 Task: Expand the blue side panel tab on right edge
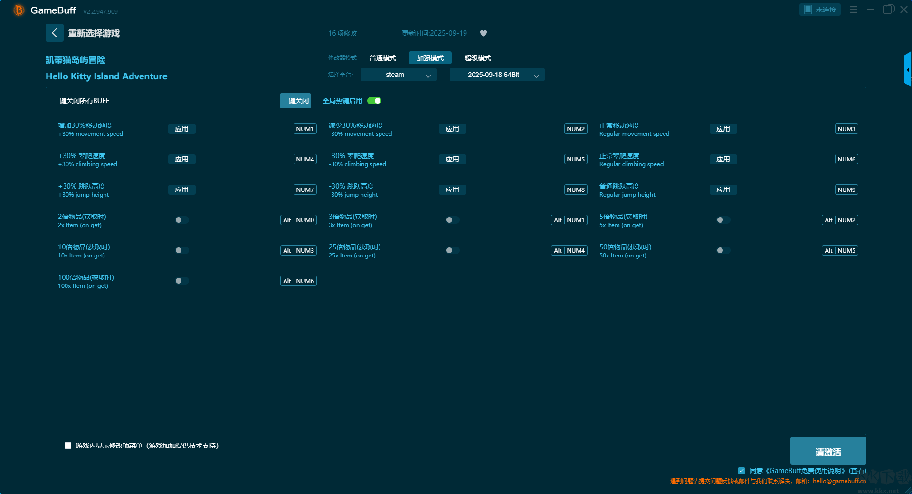[907, 69]
